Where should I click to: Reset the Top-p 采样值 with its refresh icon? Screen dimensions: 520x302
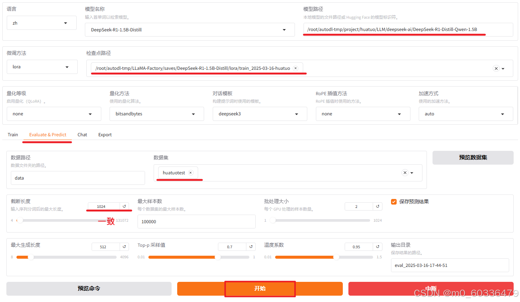(251, 247)
